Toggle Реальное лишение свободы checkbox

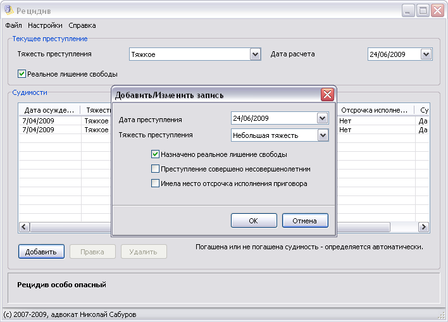pos(22,73)
